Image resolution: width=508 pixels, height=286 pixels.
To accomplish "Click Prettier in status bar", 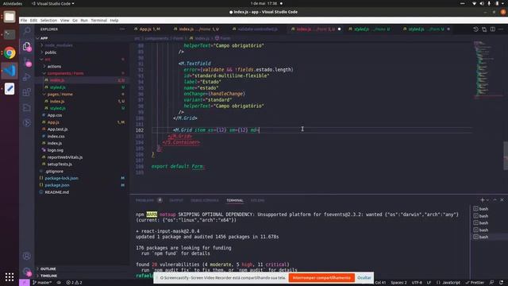I will pyautogui.click(x=475, y=283).
